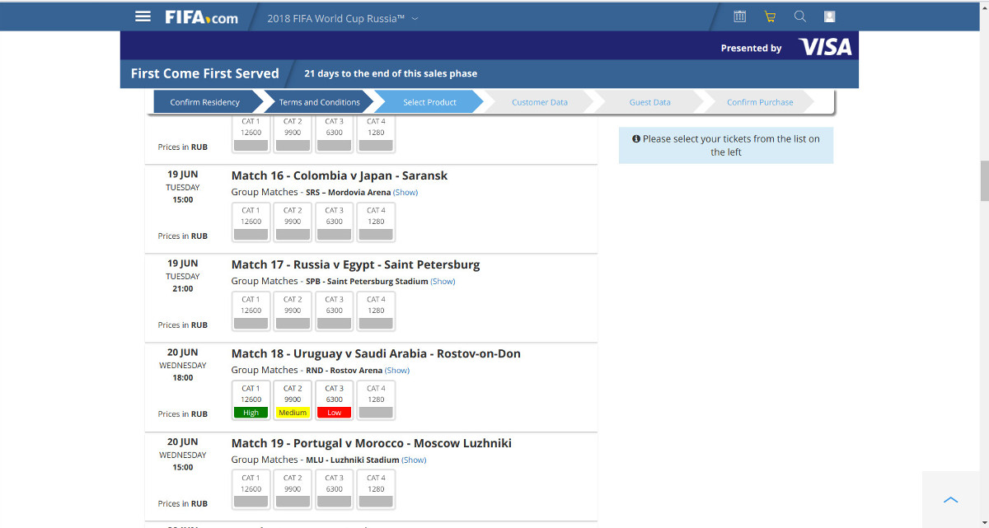
Task: Click the page vertical scrollbar thumb
Action: pos(984,180)
